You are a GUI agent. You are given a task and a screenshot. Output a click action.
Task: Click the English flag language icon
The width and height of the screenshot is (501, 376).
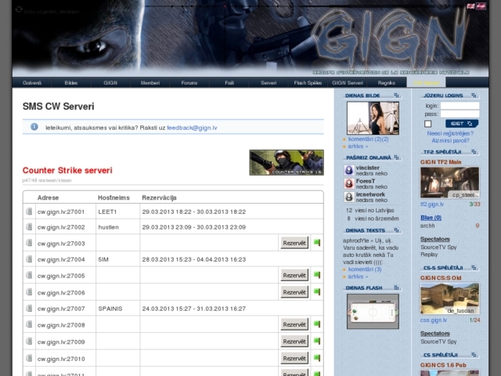coord(469,5)
